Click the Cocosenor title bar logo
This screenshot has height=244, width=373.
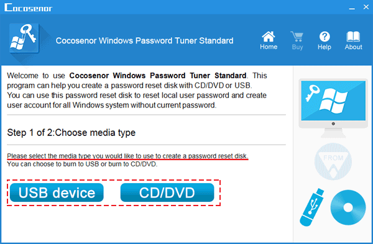(x=29, y=7)
